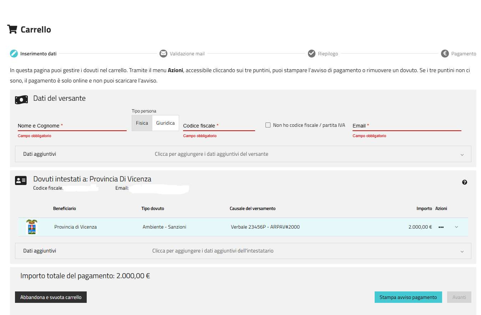Click the envelope icon for Validazione mail
Image resolution: width=481 pixels, height=315 pixels.
pos(163,54)
